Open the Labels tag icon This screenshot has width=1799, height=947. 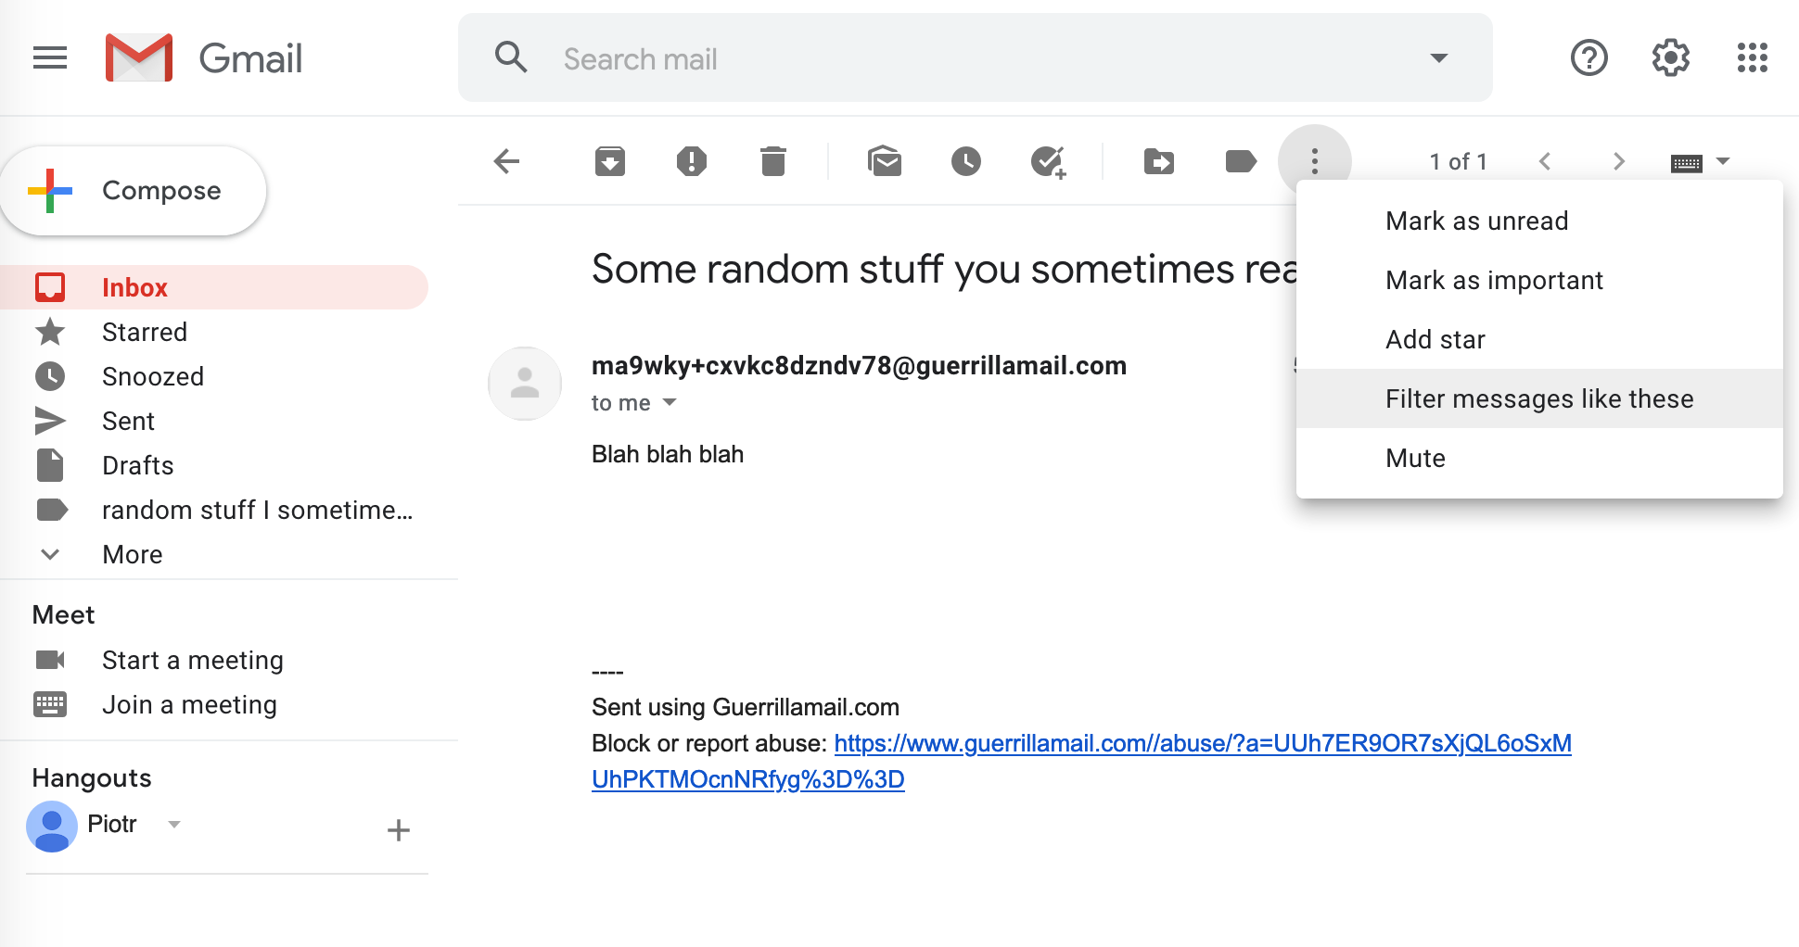click(x=1240, y=161)
